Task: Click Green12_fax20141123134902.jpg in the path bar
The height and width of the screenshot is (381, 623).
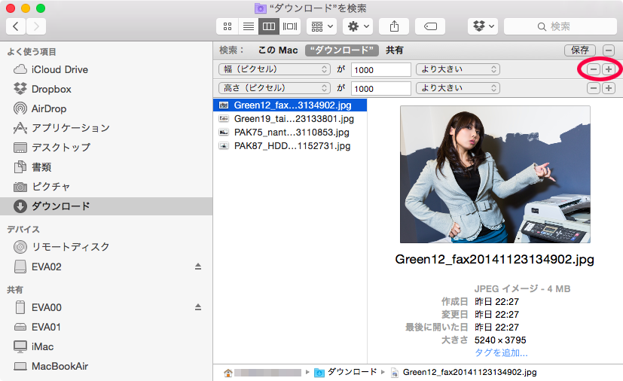Action: [463, 372]
